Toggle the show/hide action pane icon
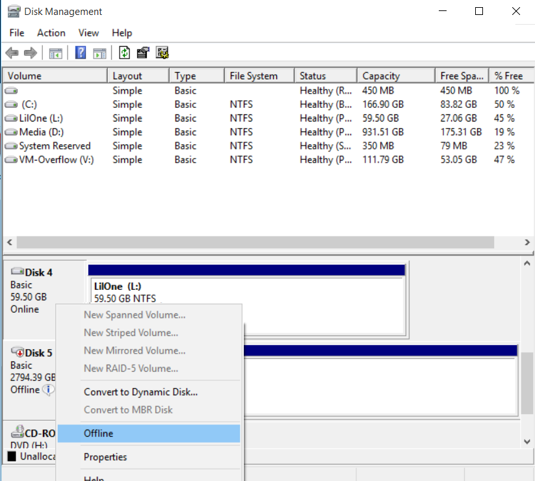The width and height of the screenshot is (535, 481). click(x=99, y=53)
